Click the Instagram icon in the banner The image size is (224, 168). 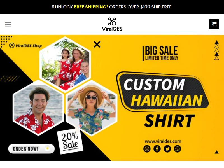147,149
